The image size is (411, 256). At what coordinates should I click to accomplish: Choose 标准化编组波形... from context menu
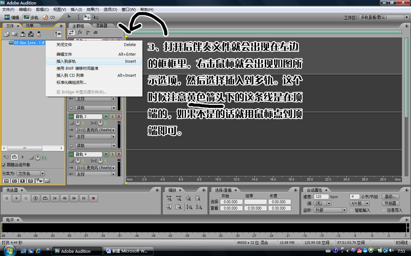tap(94, 83)
